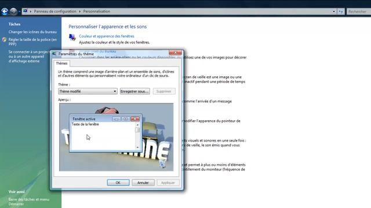Viewport: 371px width, 208px height.
Task: Click the Rechercher search field
Action: [x=358, y=12]
